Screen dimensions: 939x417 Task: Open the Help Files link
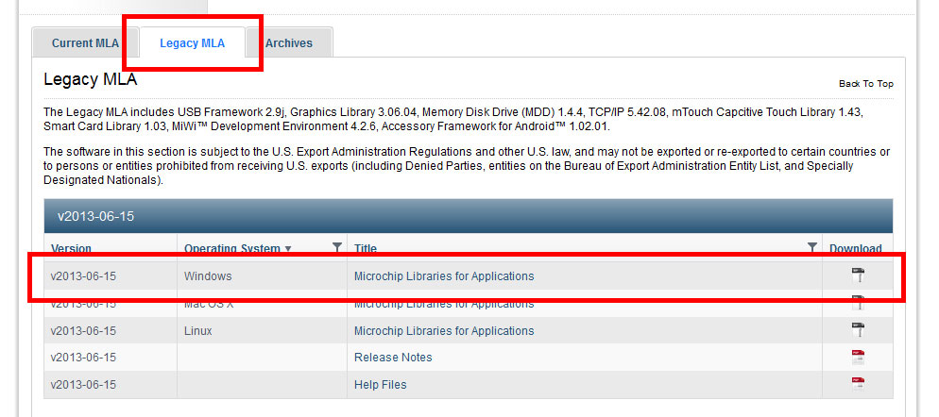(x=380, y=385)
